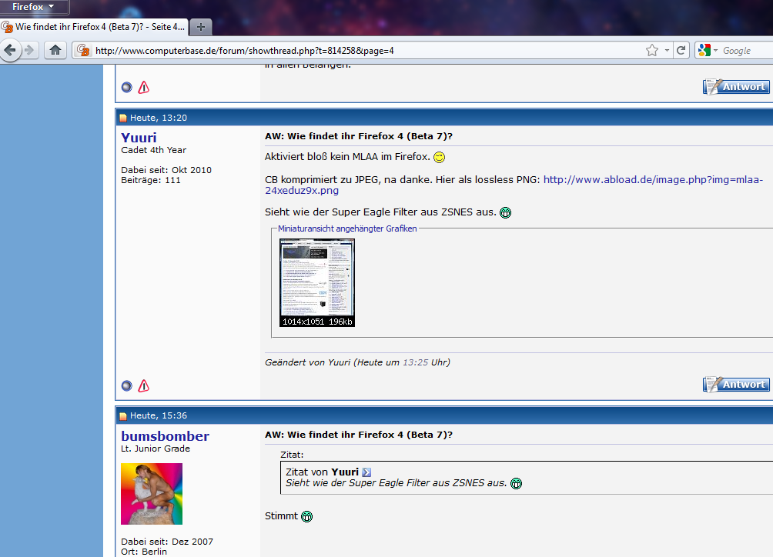This screenshot has height=557, width=773.
Task: Click post status icon beside Heute, 15:36
Action: click(x=123, y=416)
